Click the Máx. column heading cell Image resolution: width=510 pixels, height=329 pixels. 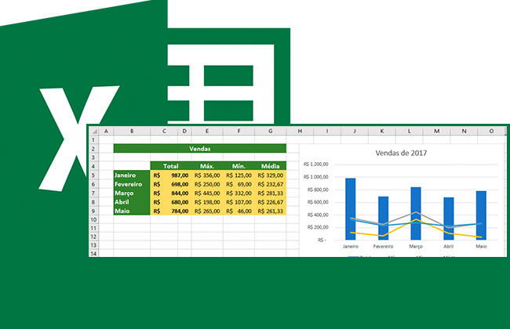pyautogui.click(x=207, y=166)
